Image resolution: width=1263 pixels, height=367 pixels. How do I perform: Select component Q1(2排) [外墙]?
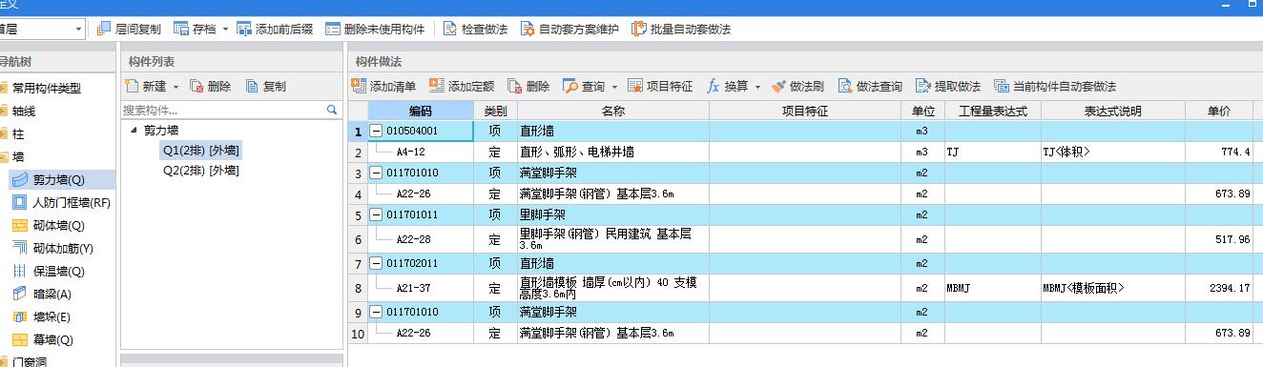pyautogui.click(x=200, y=150)
